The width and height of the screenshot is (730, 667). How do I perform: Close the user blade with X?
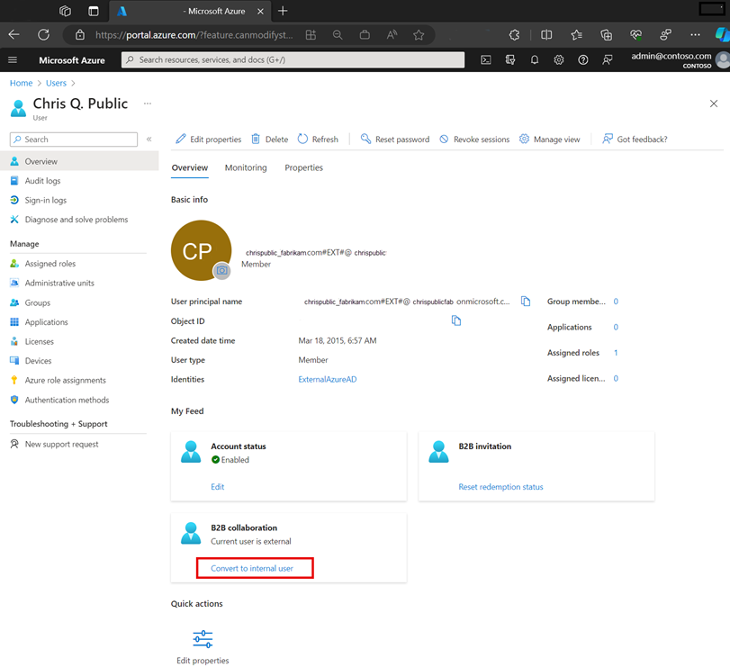click(x=714, y=104)
